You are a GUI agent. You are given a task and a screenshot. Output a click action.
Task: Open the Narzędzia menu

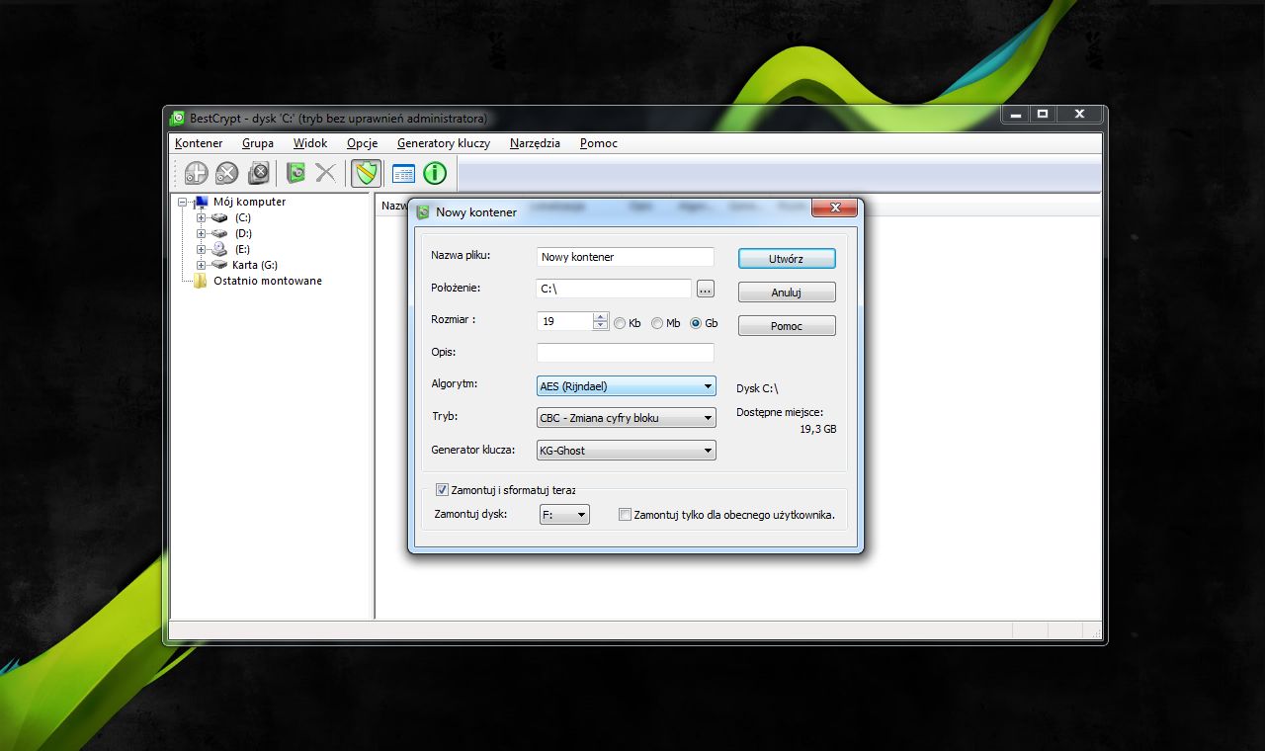click(535, 143)
